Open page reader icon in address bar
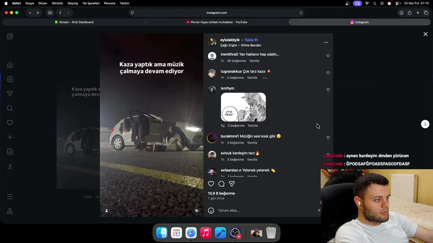 (132, 13)
